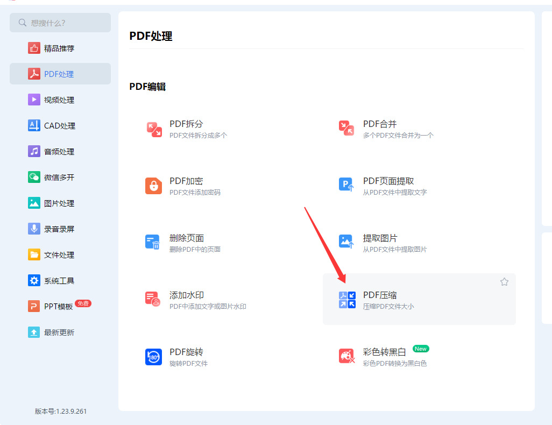Click the PDF压缩 compress icon
Image resolution: width=552 pixels, height=425 pixels.
click(347, 300)
